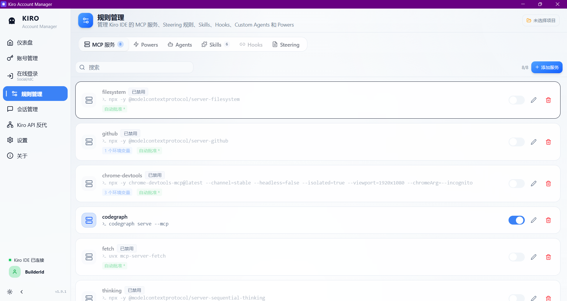Disable the codegraph server toggle
The height and width of the screenshot is (301, 567).
(x=517, y=220)
